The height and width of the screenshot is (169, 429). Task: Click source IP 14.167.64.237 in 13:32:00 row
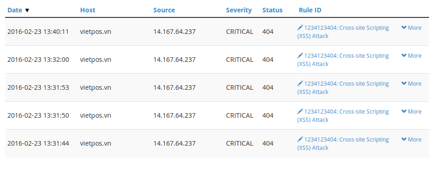pos(174,60)
